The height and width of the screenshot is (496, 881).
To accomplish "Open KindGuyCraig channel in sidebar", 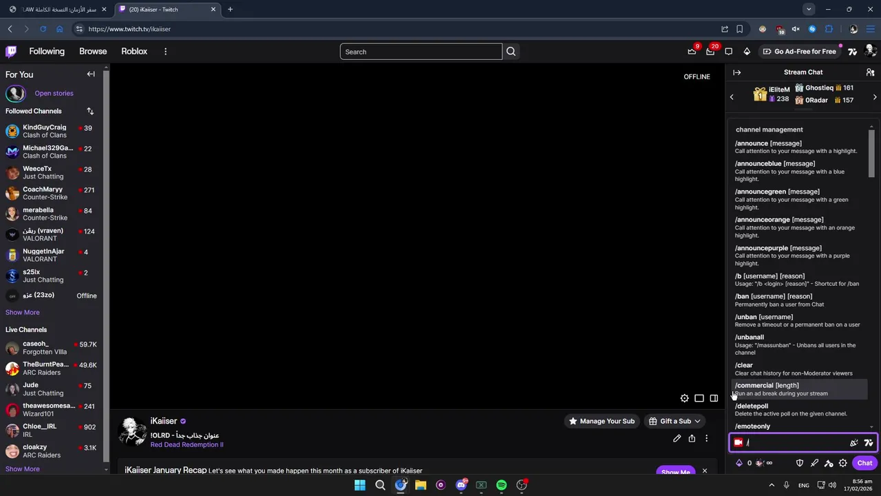I will [52, 131].
